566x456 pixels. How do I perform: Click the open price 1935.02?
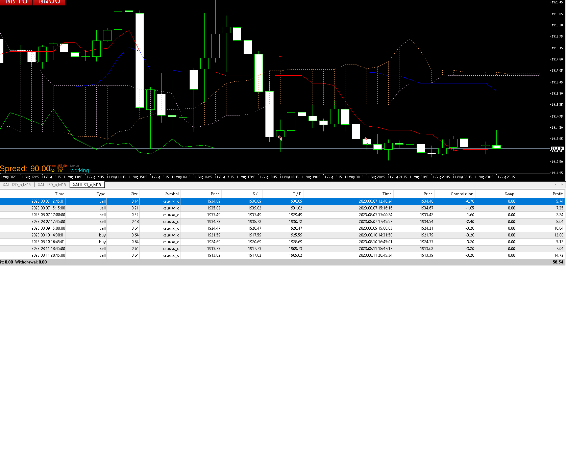click(x=214, y=208)
